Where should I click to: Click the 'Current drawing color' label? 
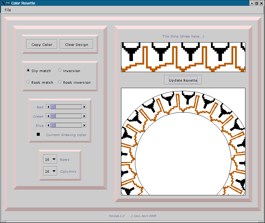pyautogui.click(x=66, y=135)
